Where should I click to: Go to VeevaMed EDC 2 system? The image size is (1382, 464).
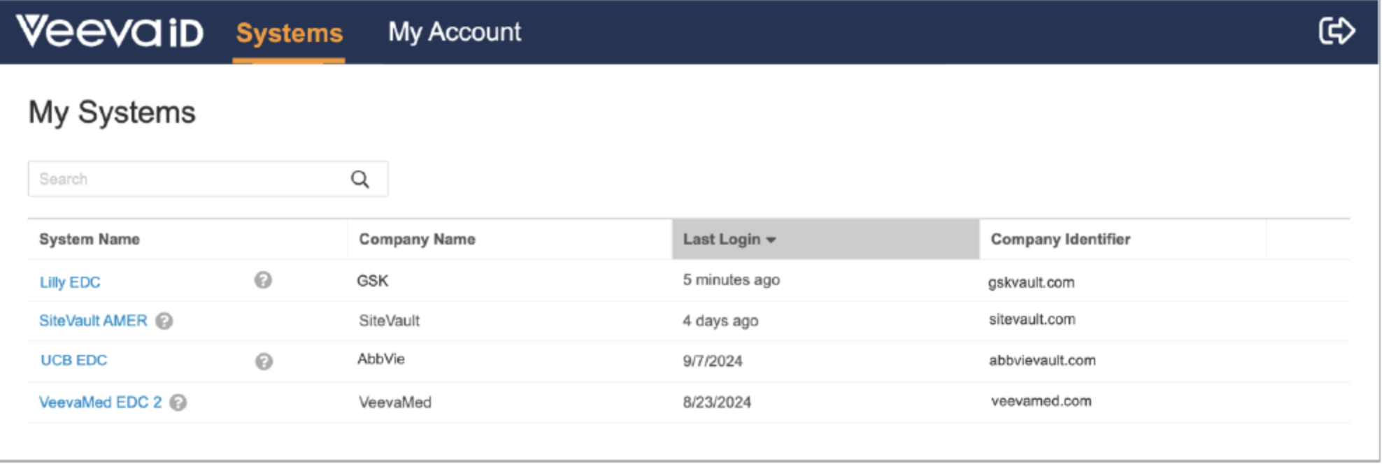100,403
